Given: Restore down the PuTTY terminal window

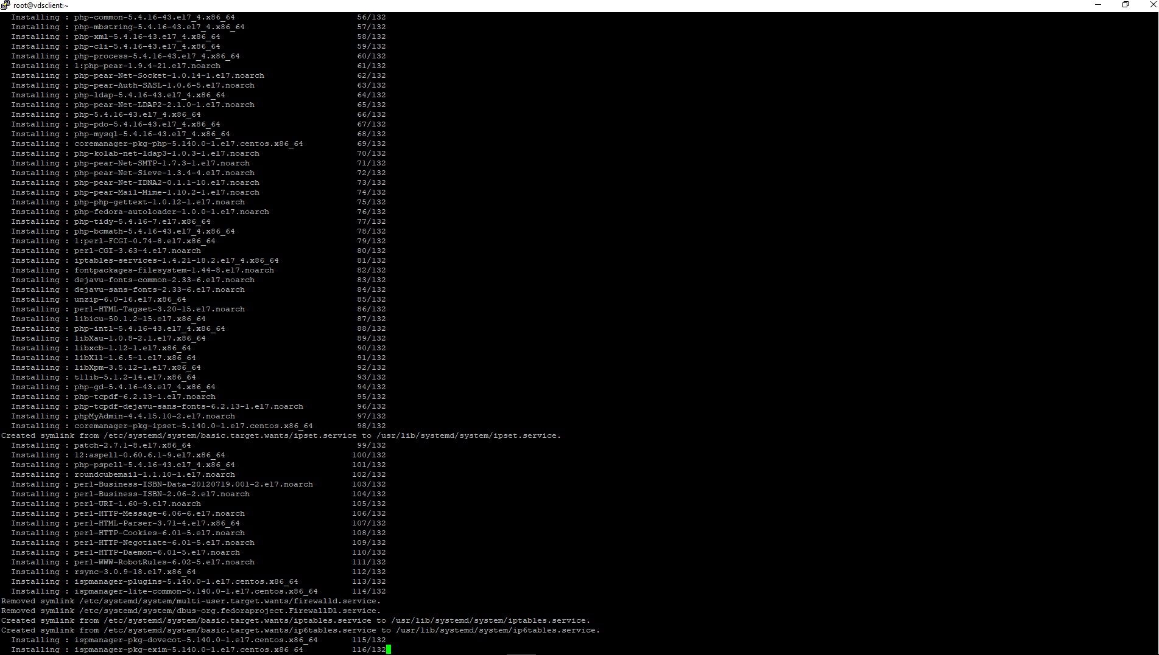Looking at the screenshot, I should (1126, 5).
